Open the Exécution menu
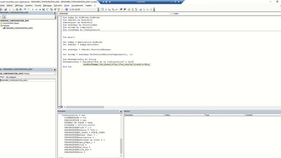 pyautogui.click(x=58, y=6)
